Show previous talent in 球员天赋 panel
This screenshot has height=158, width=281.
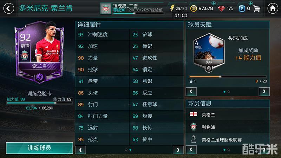[x=191, y=92]
